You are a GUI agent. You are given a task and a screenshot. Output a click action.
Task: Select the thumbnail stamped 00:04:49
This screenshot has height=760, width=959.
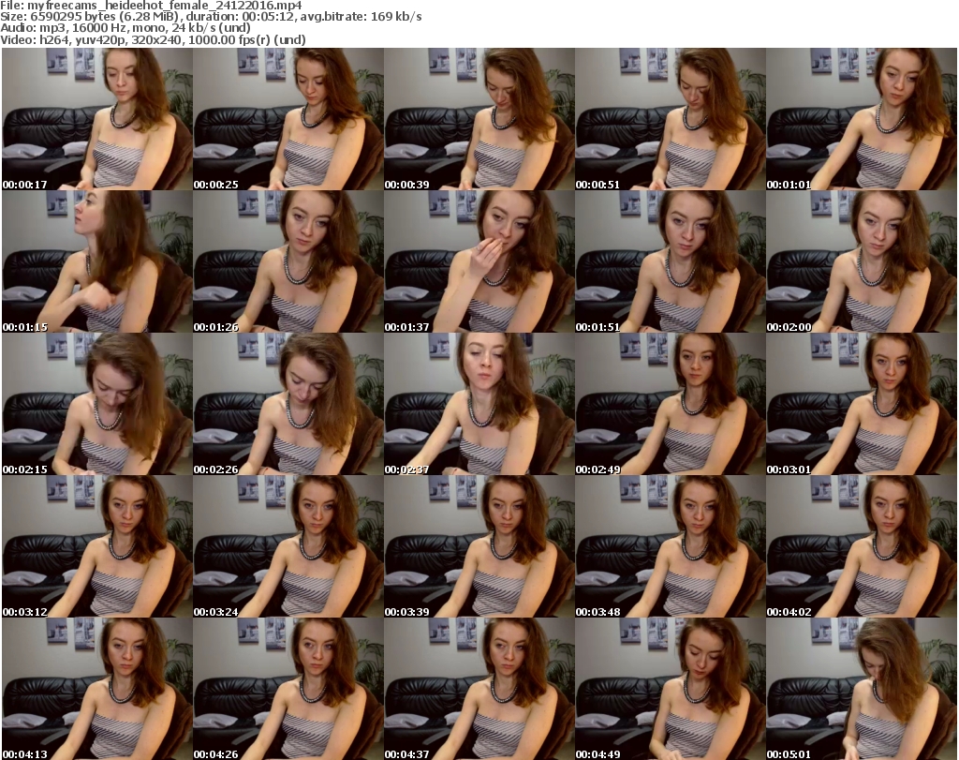[671, 689]
